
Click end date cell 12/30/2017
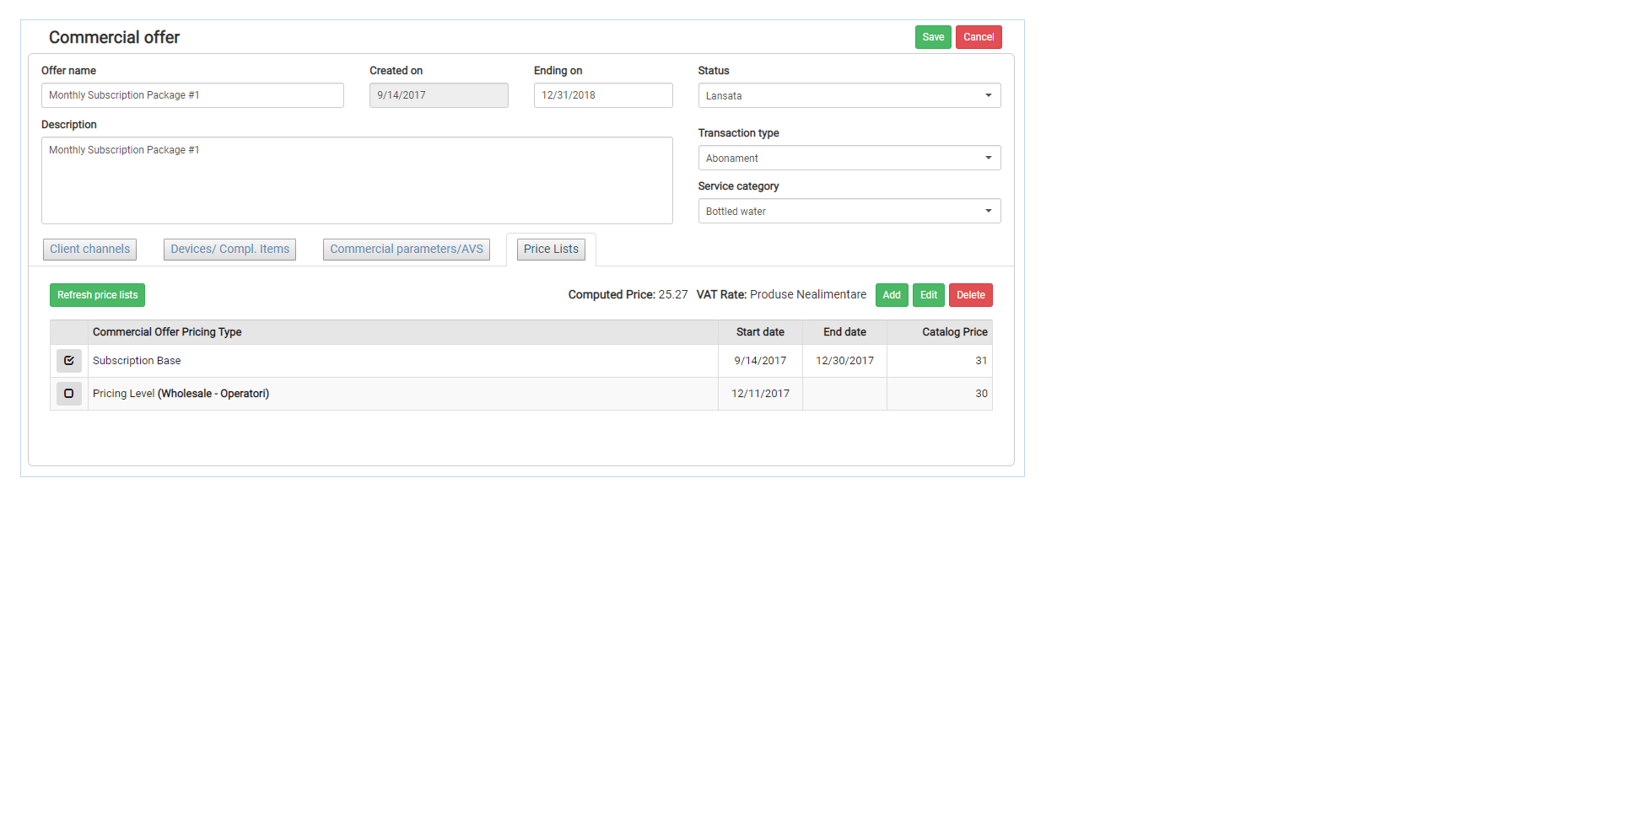pyautogui.click(x=844, y=361)
